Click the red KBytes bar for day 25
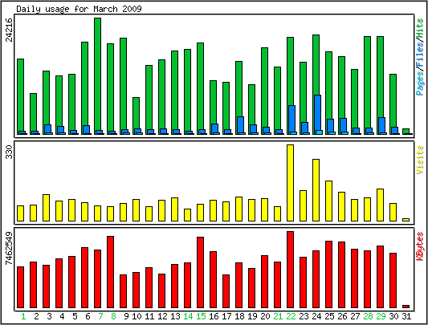Screen dimensions: 428x325 click(328, 274)
